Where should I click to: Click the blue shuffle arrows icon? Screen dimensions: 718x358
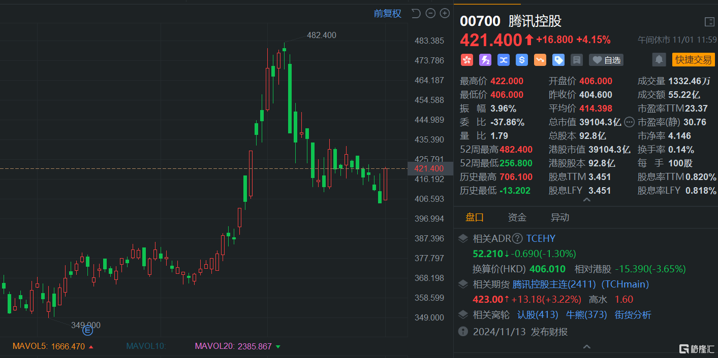point(504,60)
